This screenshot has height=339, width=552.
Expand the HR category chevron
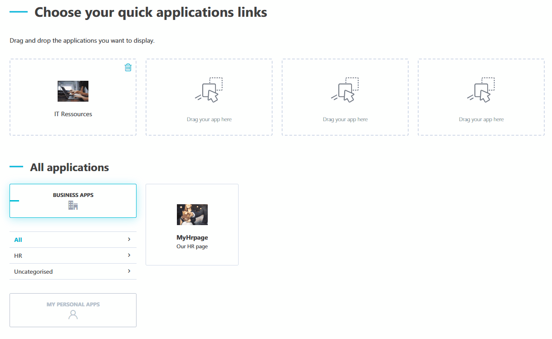pos(129,255)
